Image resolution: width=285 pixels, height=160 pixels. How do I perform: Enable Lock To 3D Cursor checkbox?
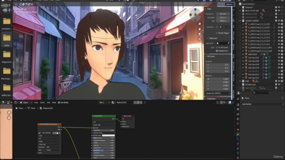pyautogui.click(x=217, y=48)
